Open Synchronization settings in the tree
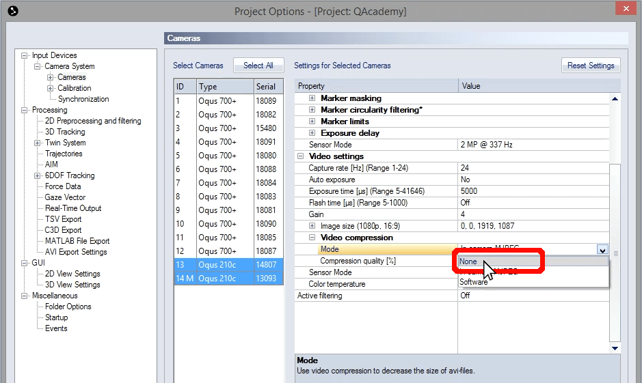642x383 pixels. (x=83, y=99)
